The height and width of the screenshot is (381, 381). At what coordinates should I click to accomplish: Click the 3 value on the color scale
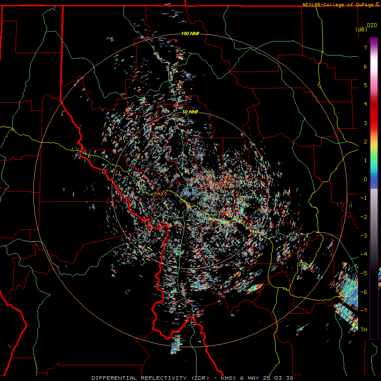coord(365,123)
